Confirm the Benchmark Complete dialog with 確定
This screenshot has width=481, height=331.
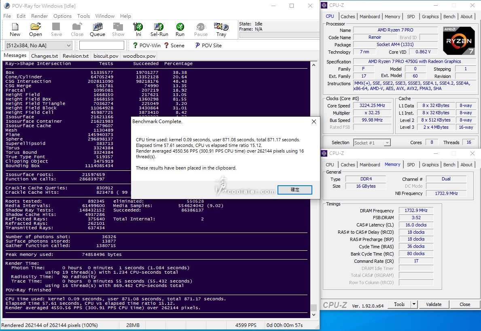tap(295, 190)
